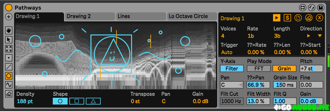This screenshot has height=111, width=330.
Task: Open the Lo Octave Circle tab
Action: (x=192, y=16)
